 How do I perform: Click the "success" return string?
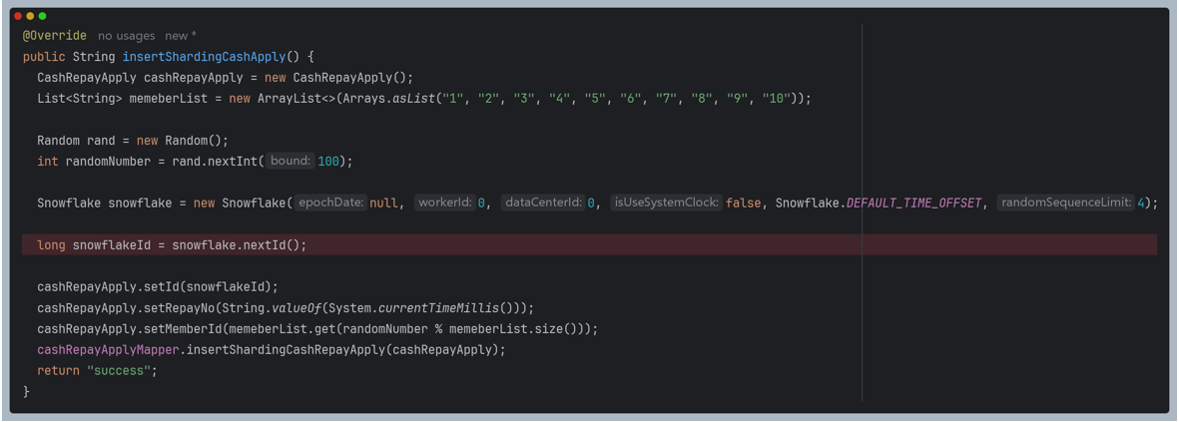tap(122, 371)
